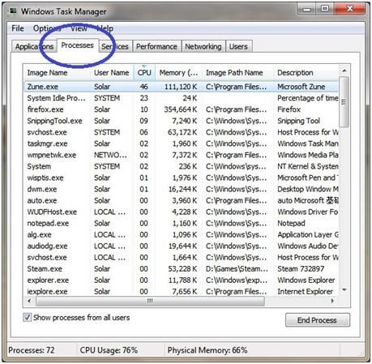The height and width of the screenshot is (364, 372).
Task: Select the taskmgr.exe process
Action: click(x=181, y=143)
